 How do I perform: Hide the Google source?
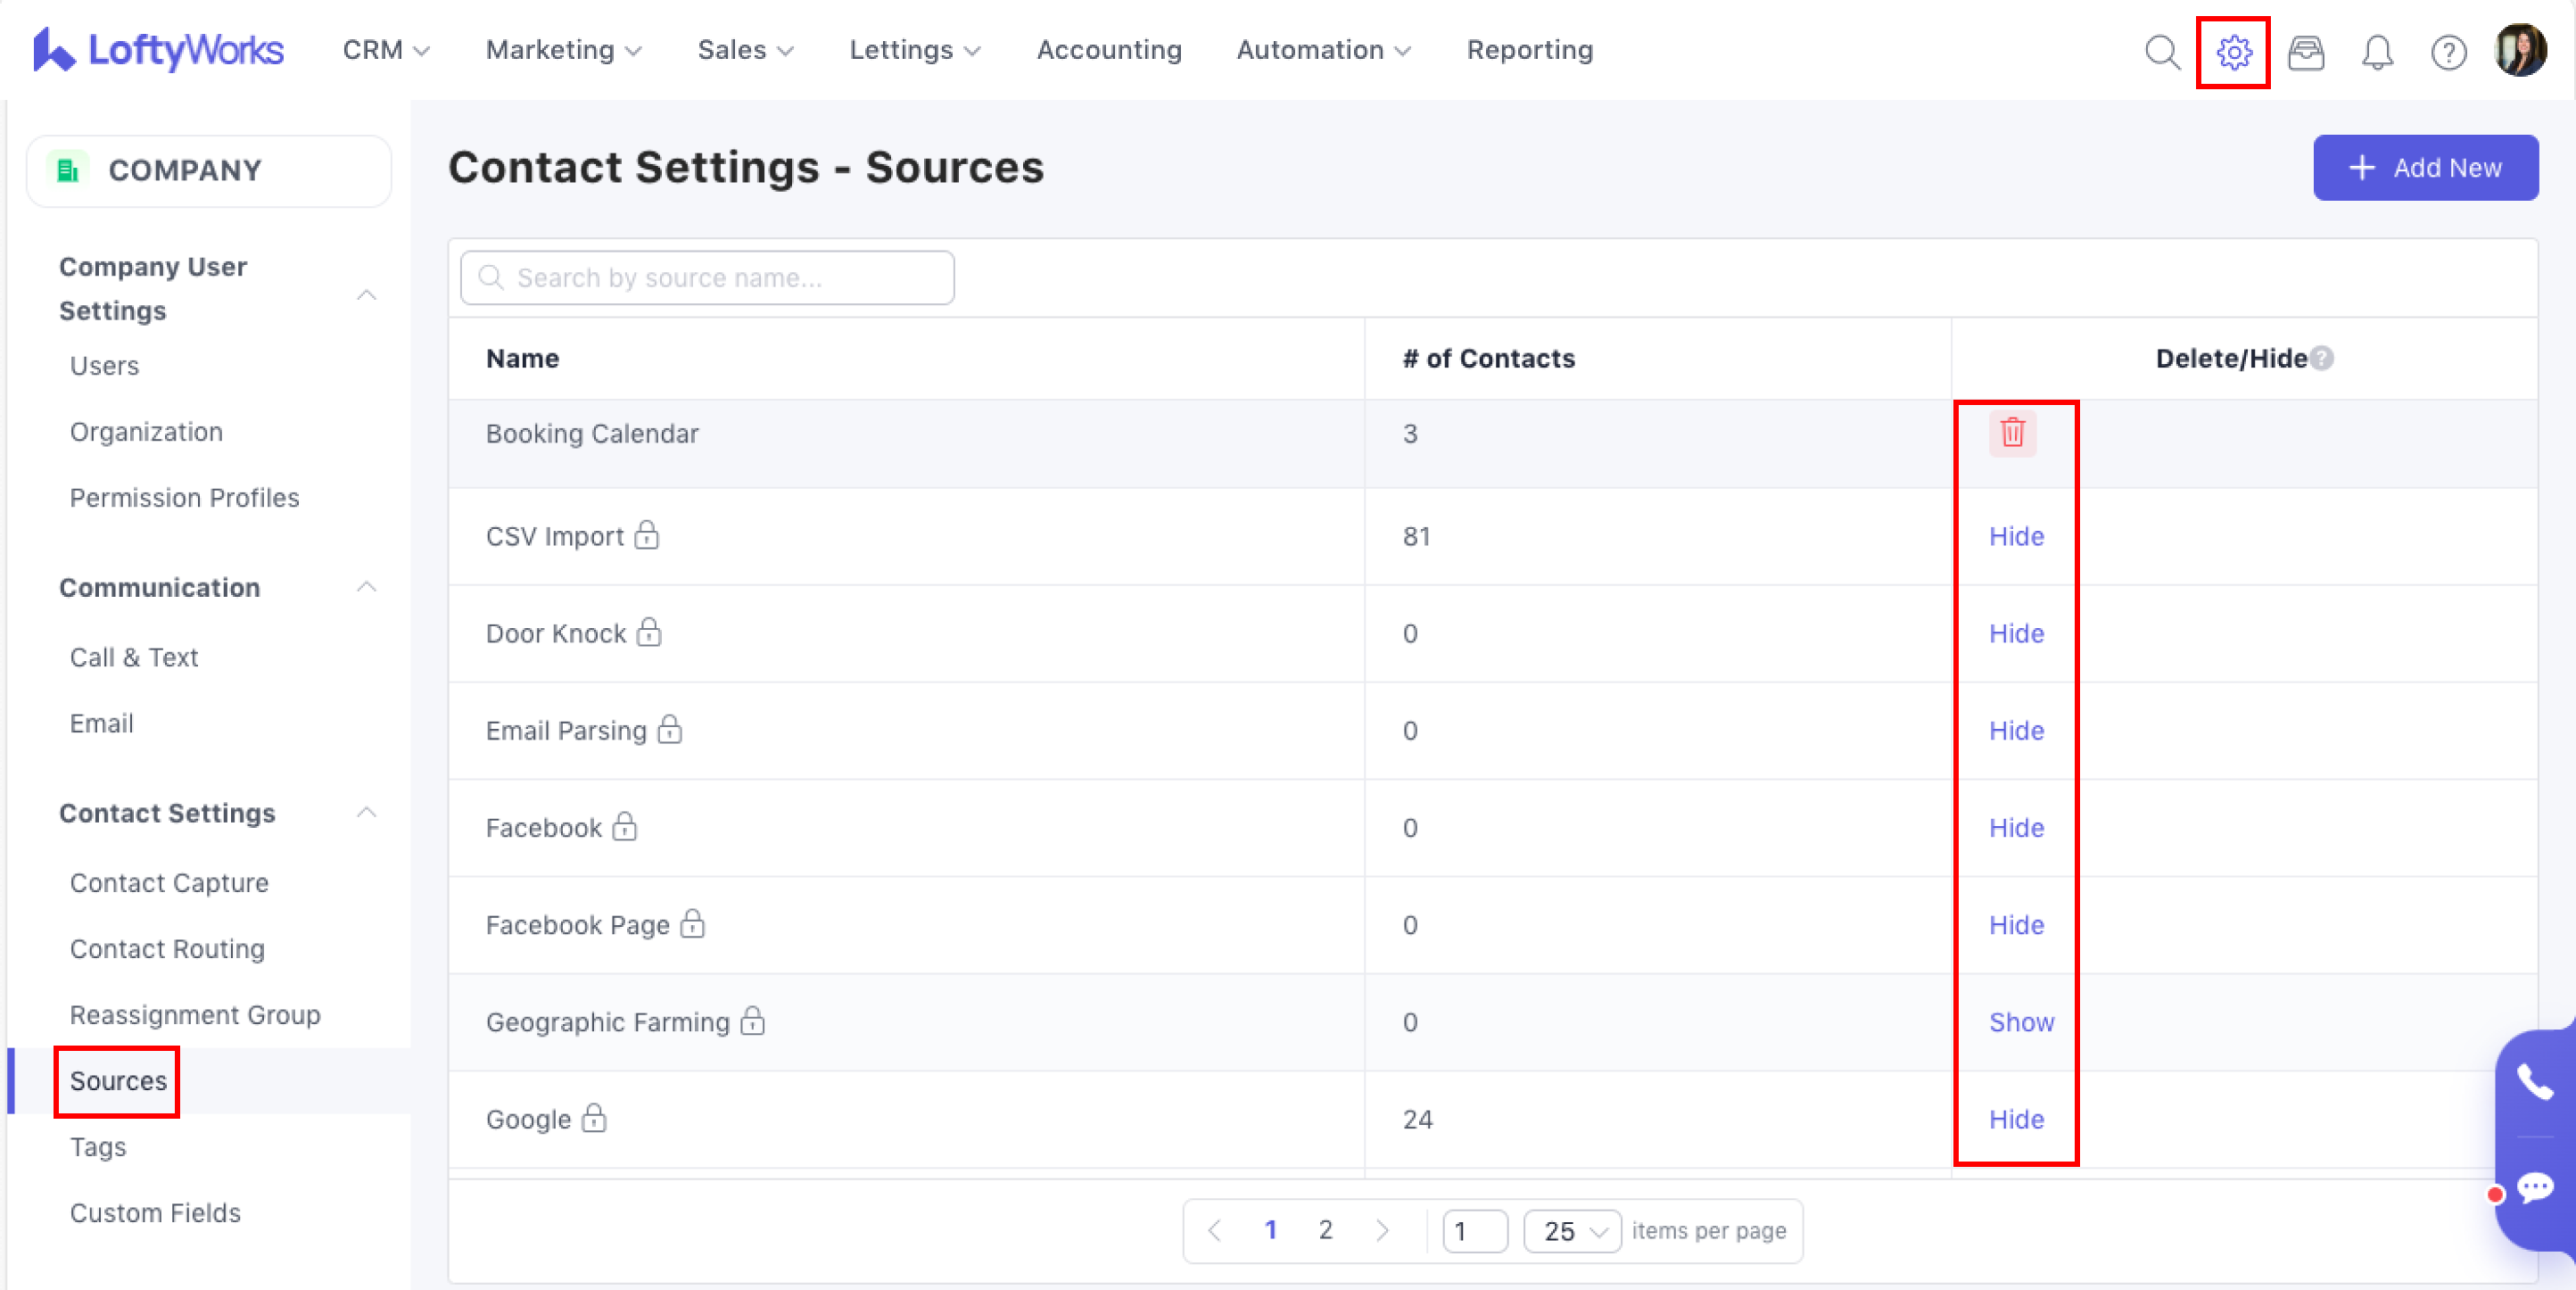(x=2016, y=1119)
